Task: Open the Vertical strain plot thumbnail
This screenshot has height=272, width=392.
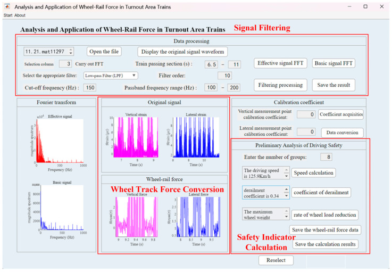Action: pos(136,137)
